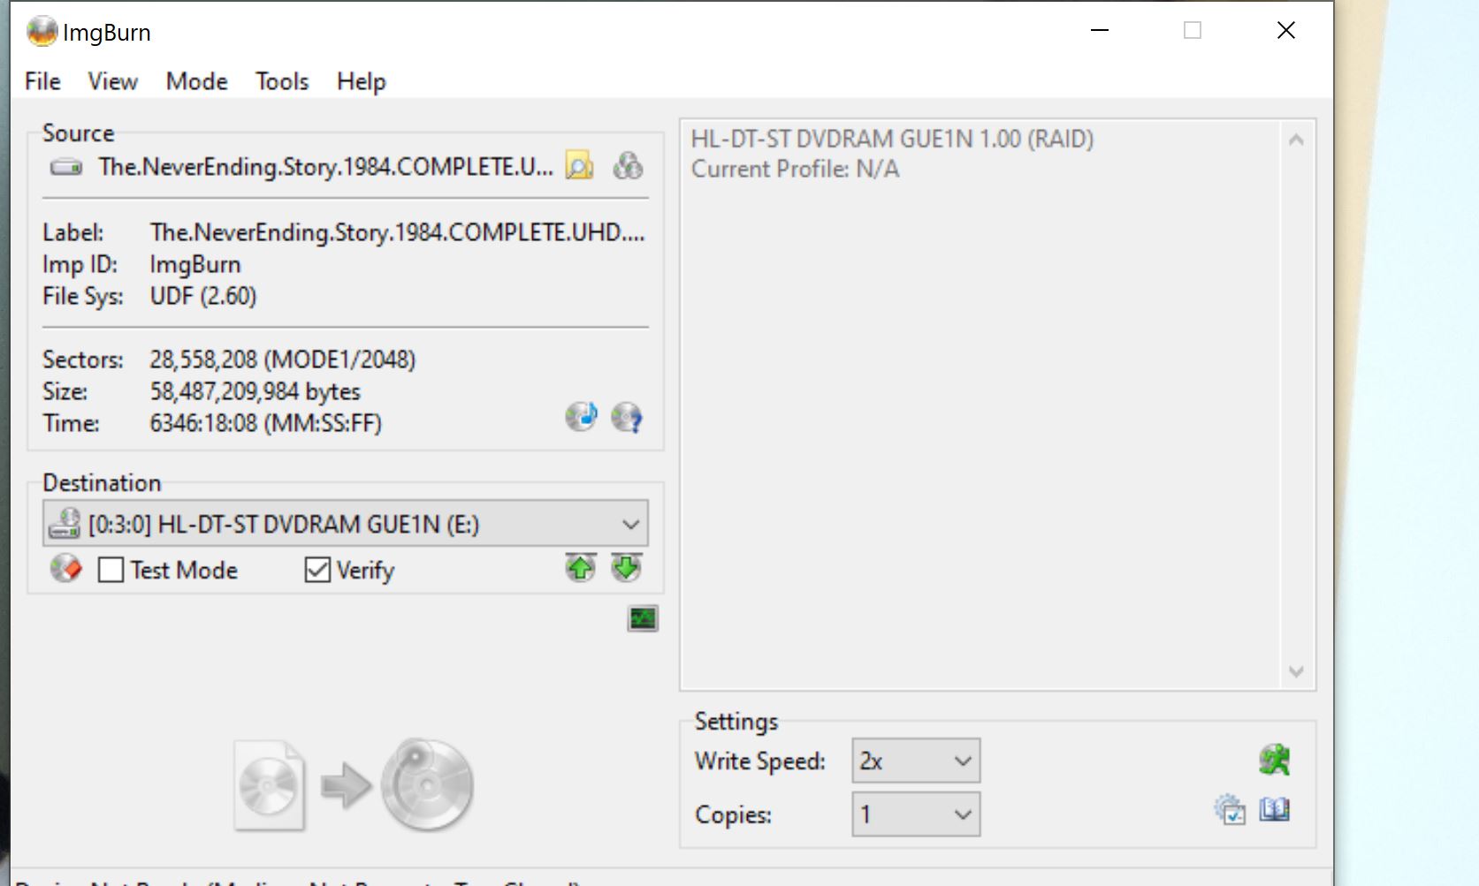Click the device info scroll up arrow
Screen dimensions: 1479x886
point(1296,140)
